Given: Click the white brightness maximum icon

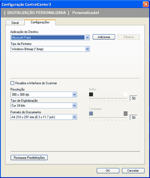Looking at the screenshot, I should pyautogui.click(x=125, y=94).
